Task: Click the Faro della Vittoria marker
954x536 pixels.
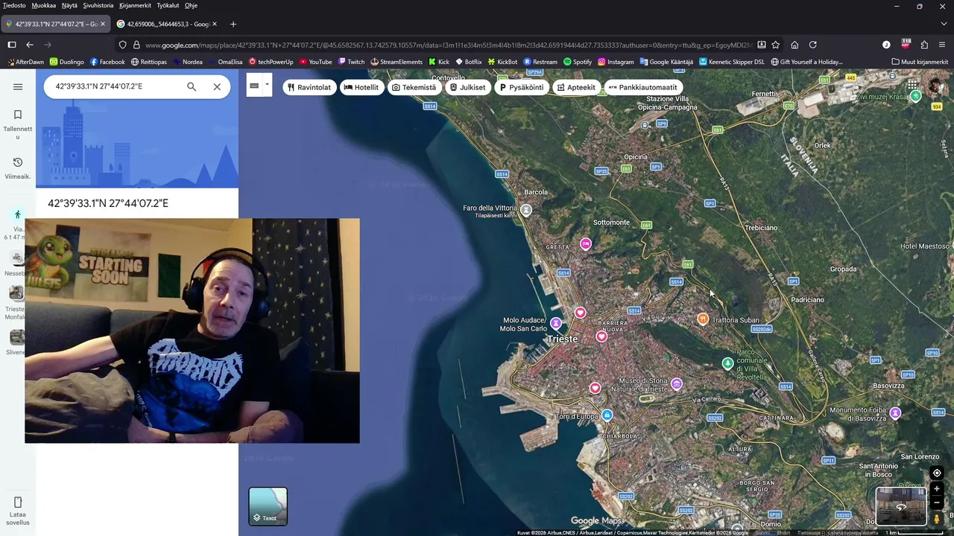Action: (526, 211)
